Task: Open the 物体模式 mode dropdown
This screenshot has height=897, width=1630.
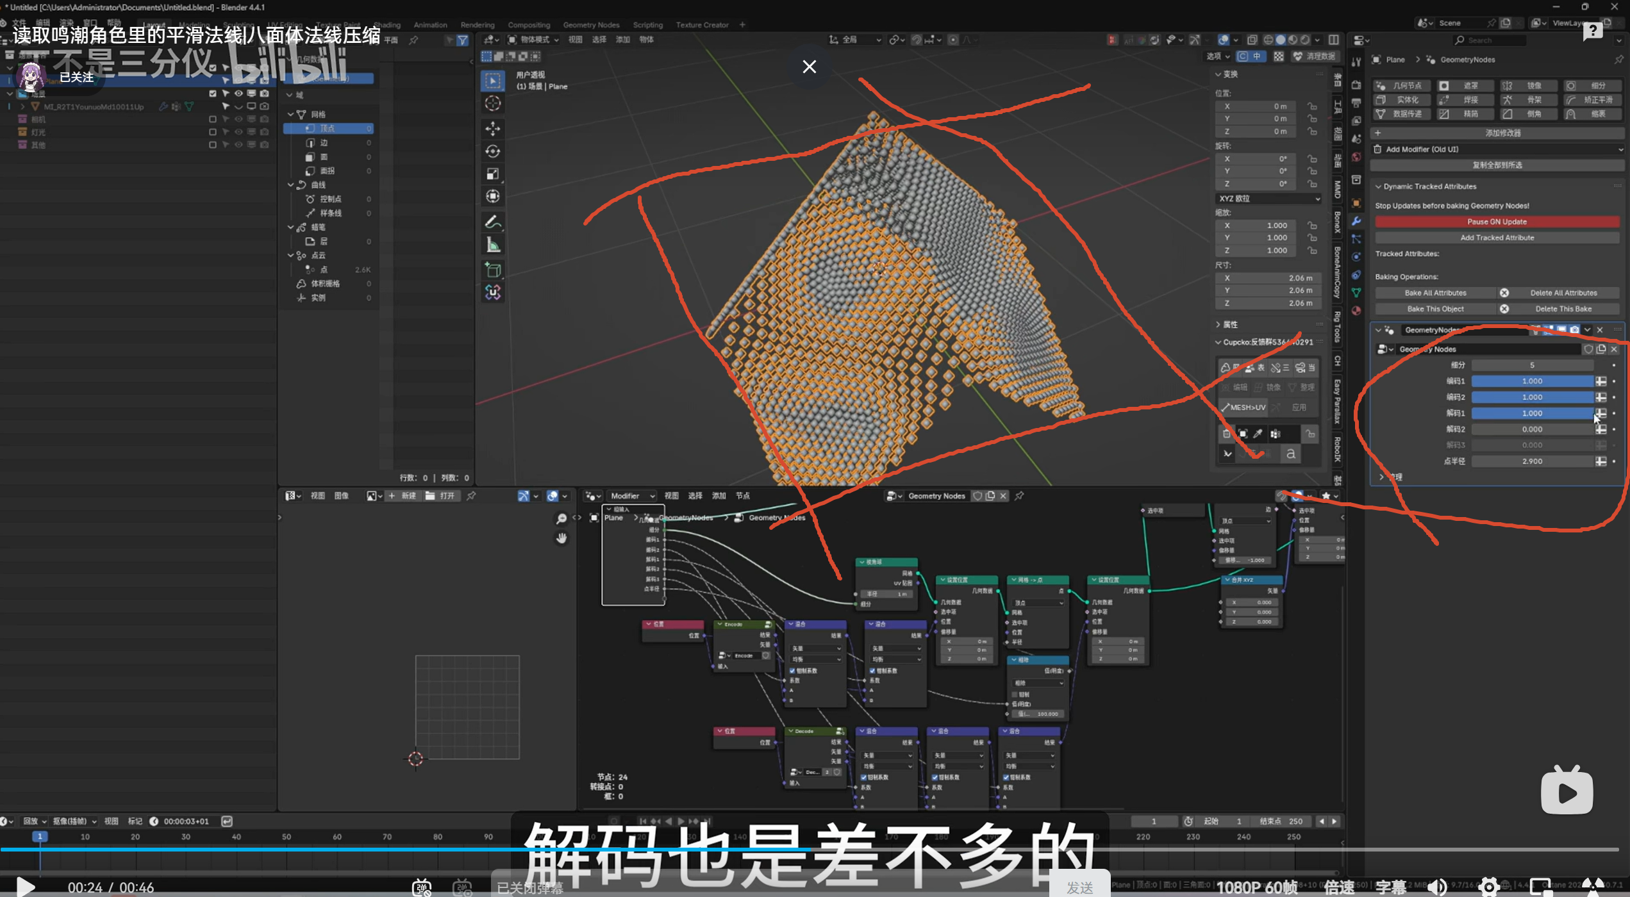Action: [533, 40]
